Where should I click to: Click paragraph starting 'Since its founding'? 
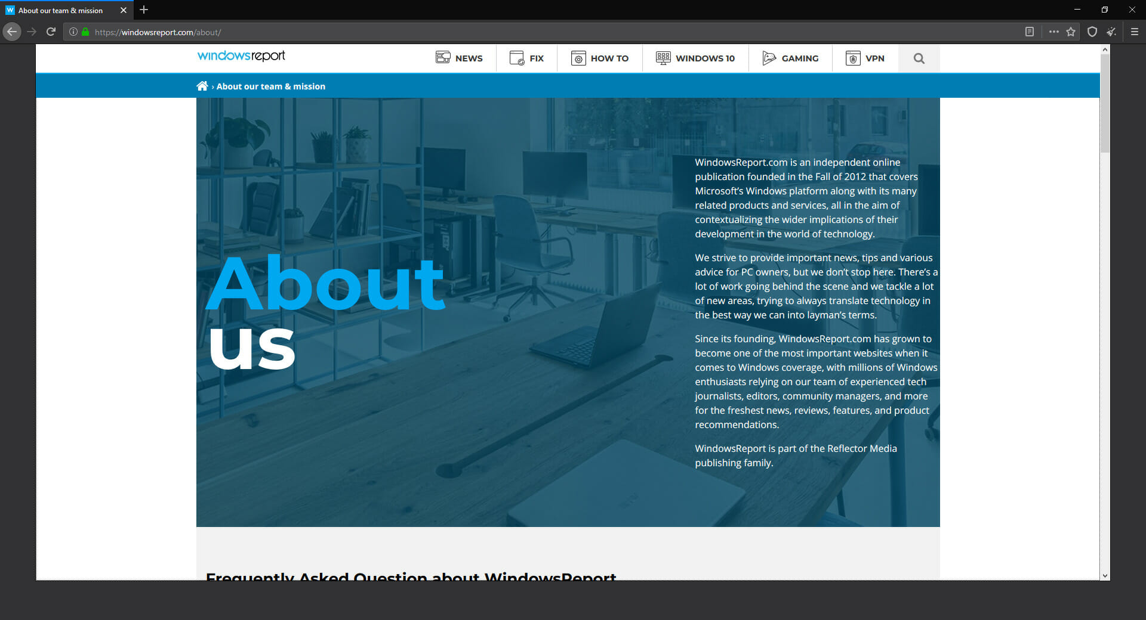[816, 382]
